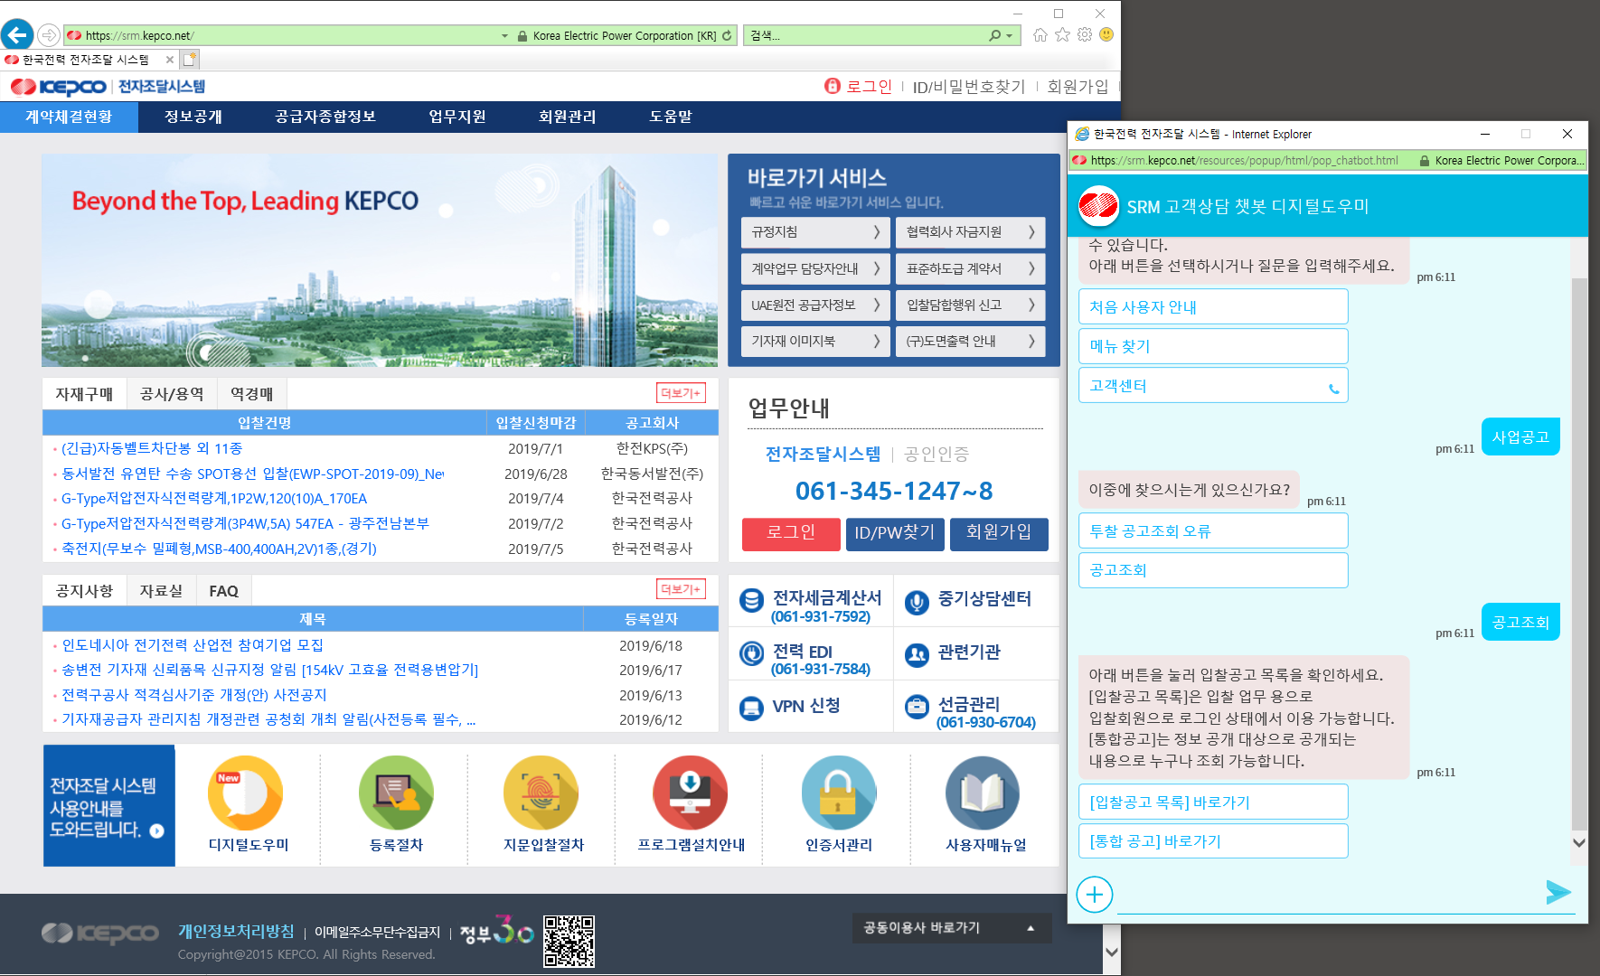Image resolution: width=1600 pixels, height=976 pixels.
Task: Close the 한국전력 전자조달 시스템 browser tab
Action: click(x=170, y=60)
